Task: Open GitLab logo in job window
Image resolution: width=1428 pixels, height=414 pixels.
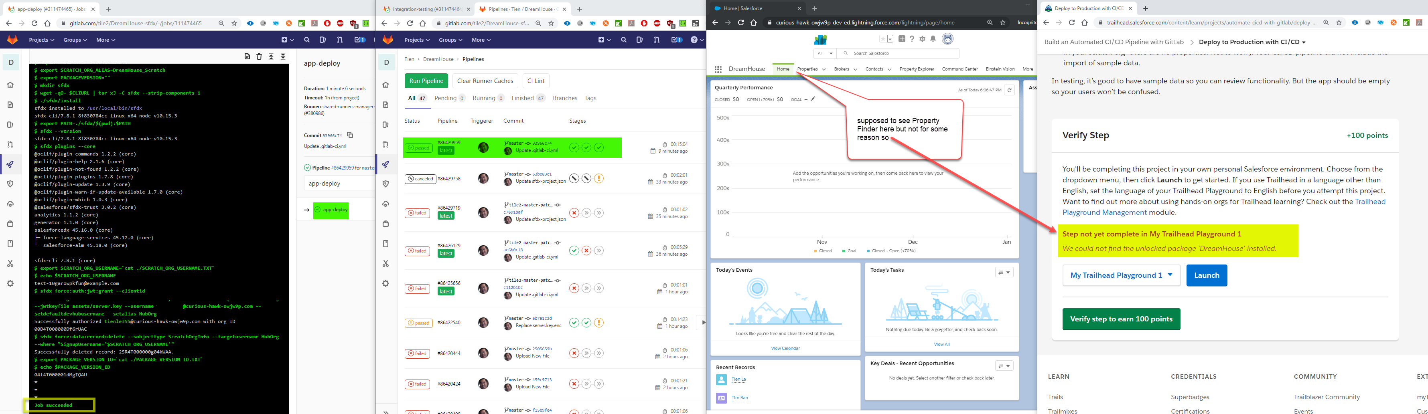Action: click(x=12, y=40)
